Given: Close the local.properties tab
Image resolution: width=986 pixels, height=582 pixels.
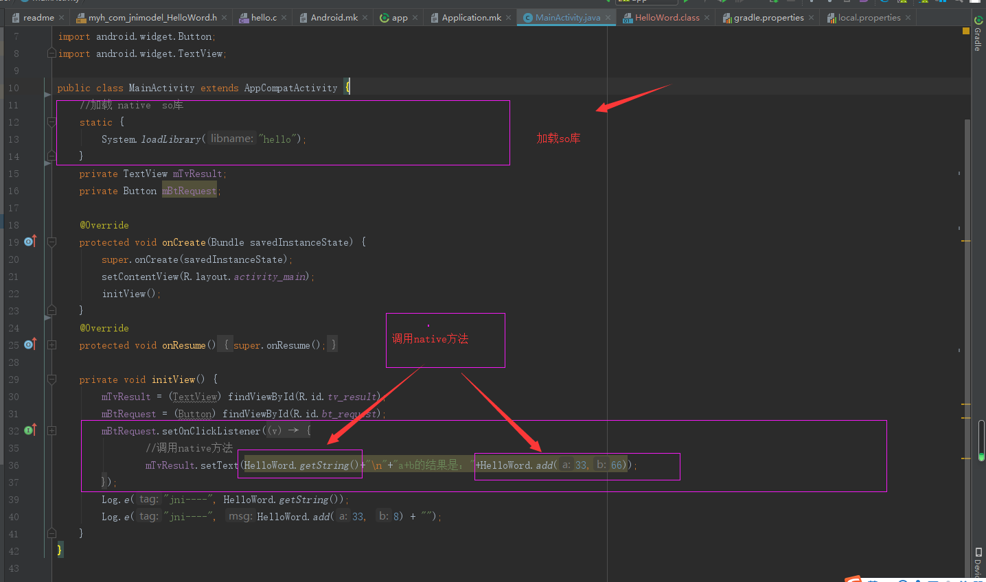Looking at the screenshot, I should (908, 18).
